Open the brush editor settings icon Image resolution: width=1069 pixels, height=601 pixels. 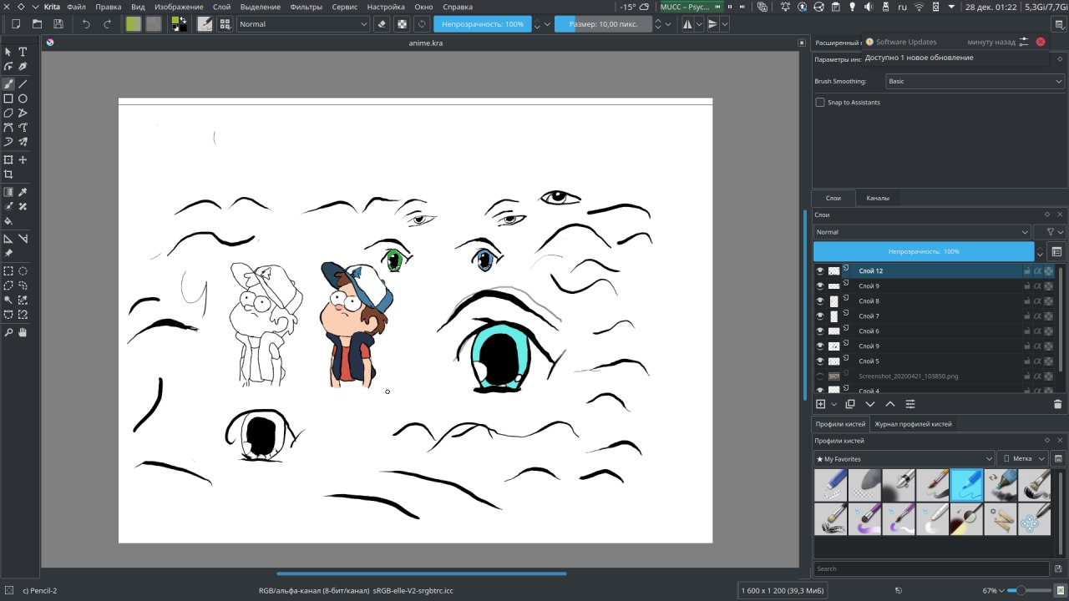point(205,24)
